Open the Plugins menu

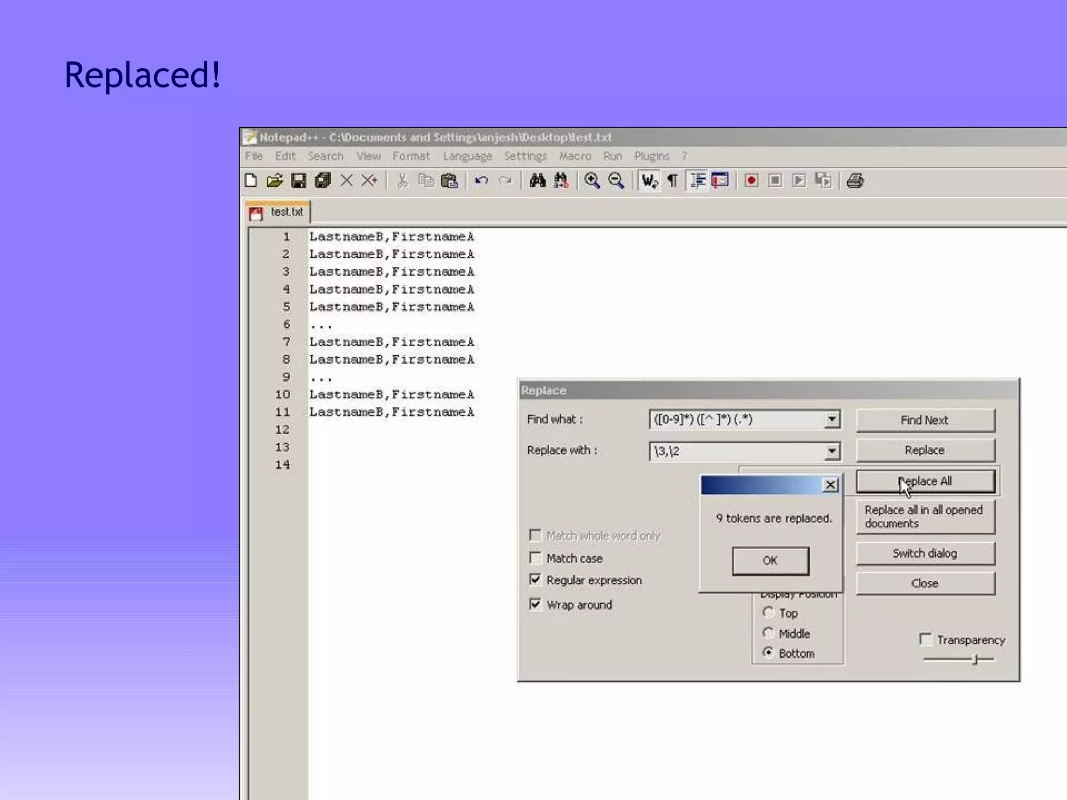[651, 156]
